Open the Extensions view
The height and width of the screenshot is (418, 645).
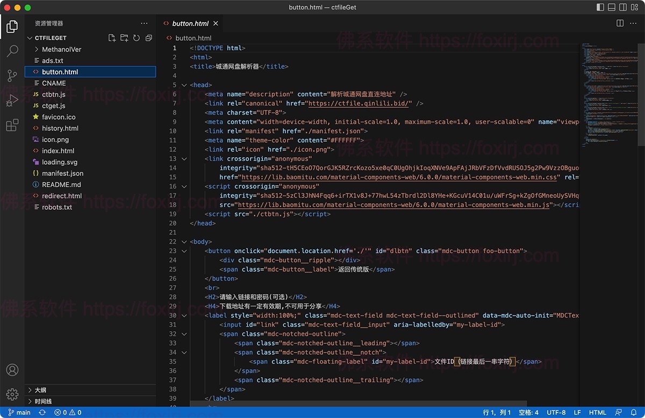[x=12, y=125]
